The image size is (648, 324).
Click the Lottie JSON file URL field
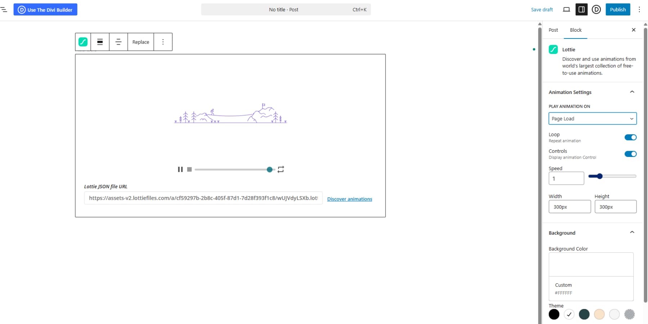click(x=203, y=198)
